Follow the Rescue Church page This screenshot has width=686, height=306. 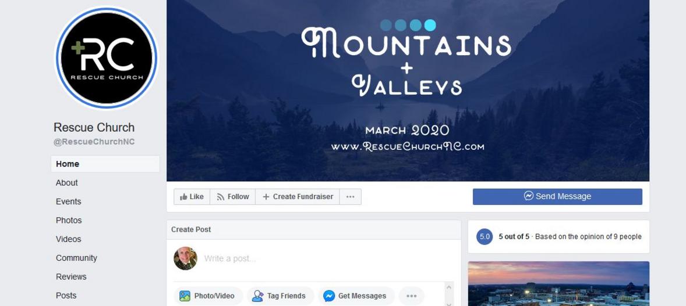pos(233,197)
